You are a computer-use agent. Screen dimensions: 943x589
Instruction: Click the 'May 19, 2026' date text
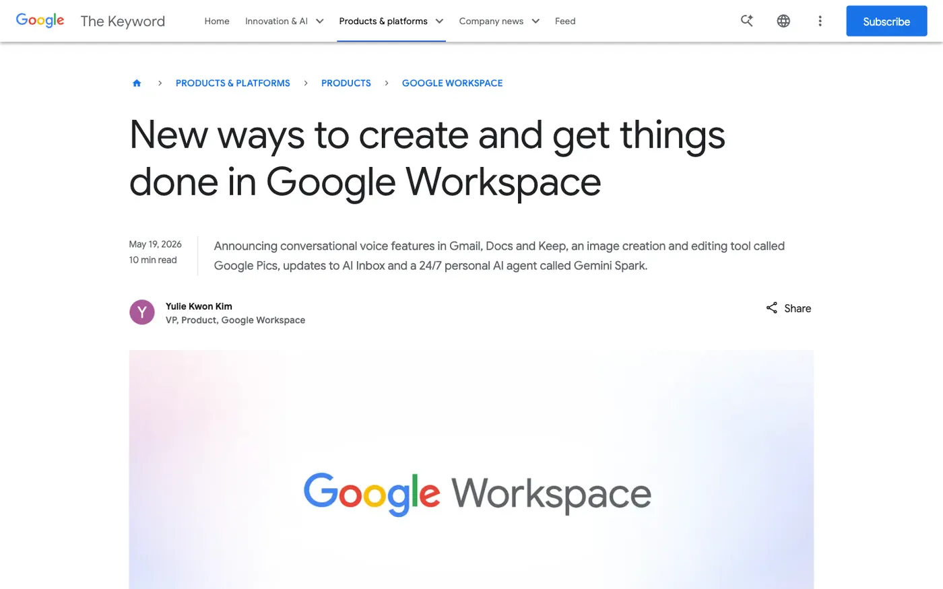[x=156, y=244]
